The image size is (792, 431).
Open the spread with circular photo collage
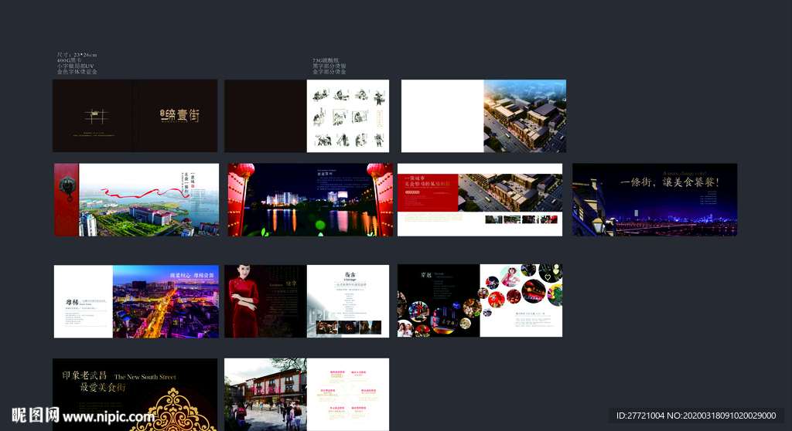(480, 300)
